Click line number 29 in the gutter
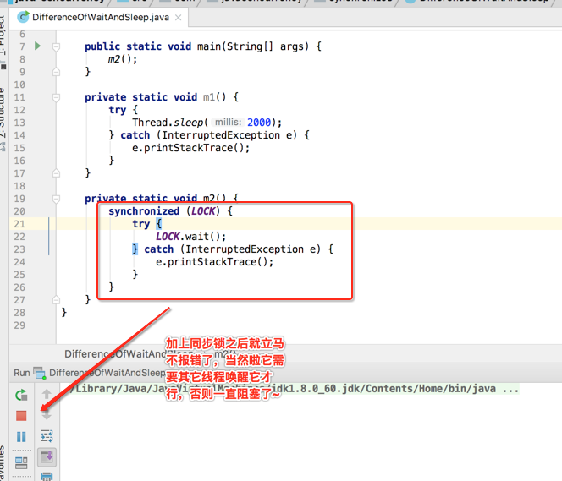This screenshot has height=481, width=562. coord(19,325)
